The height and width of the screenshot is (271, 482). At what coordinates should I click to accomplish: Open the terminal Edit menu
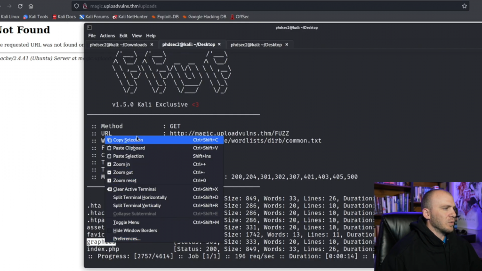click(x=123, y=36)
